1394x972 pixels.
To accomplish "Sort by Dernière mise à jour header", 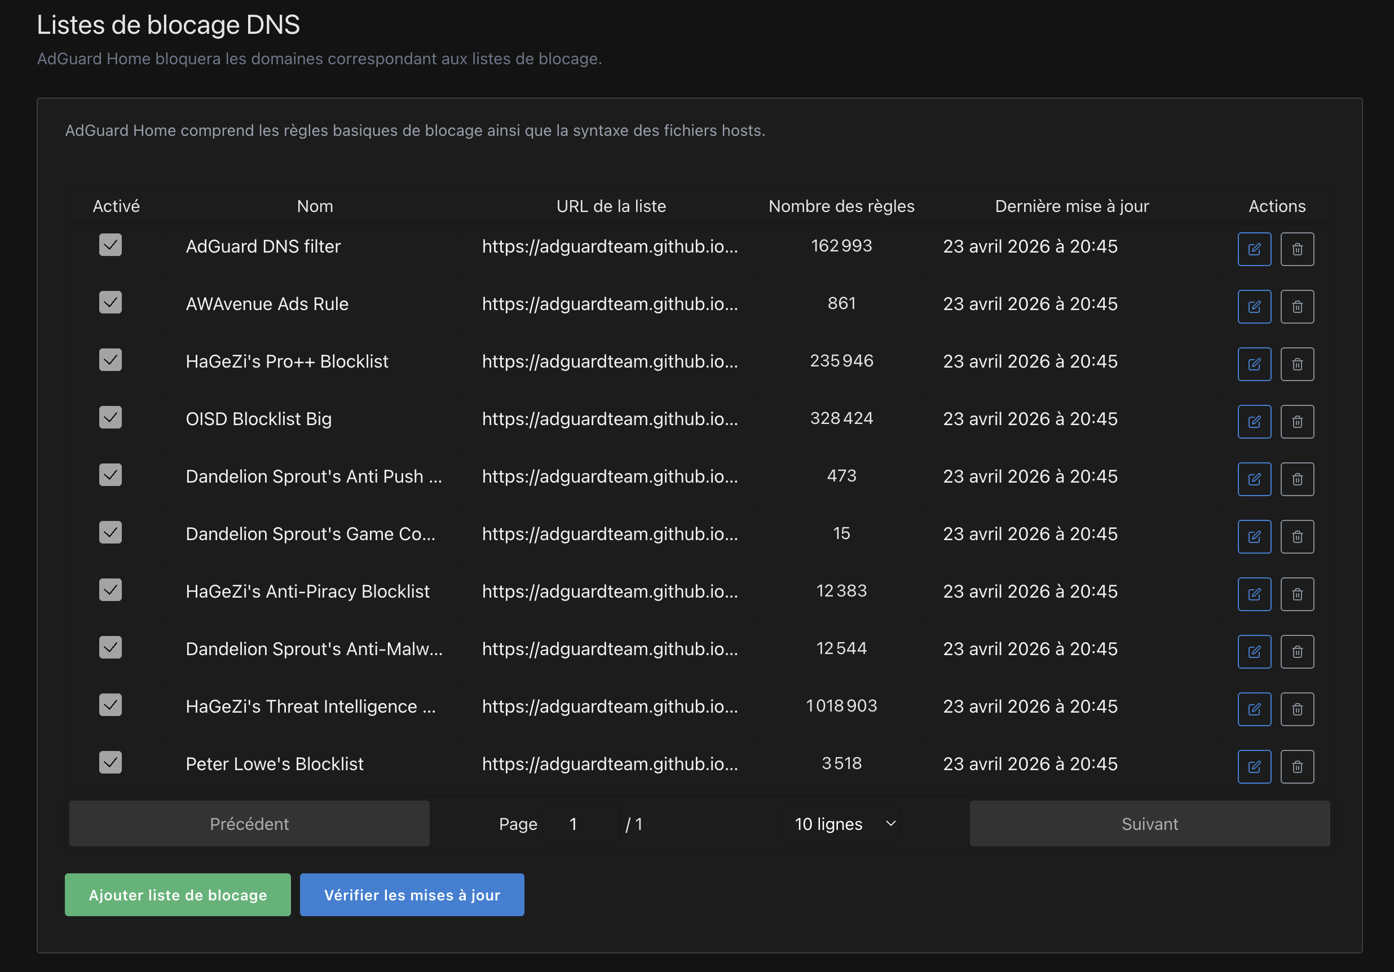I will tap(1071, 206).
